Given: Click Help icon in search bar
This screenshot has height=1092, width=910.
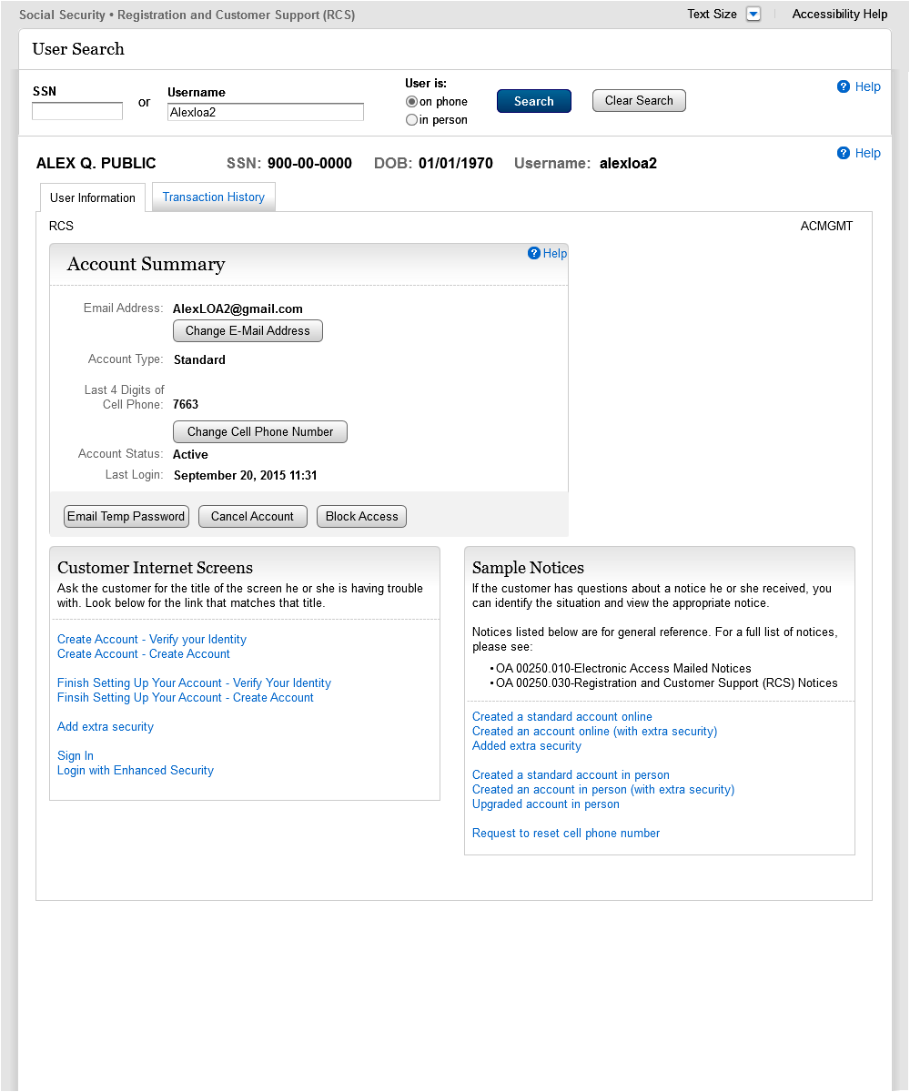Looking at the screenshot, I should point(844,86).
